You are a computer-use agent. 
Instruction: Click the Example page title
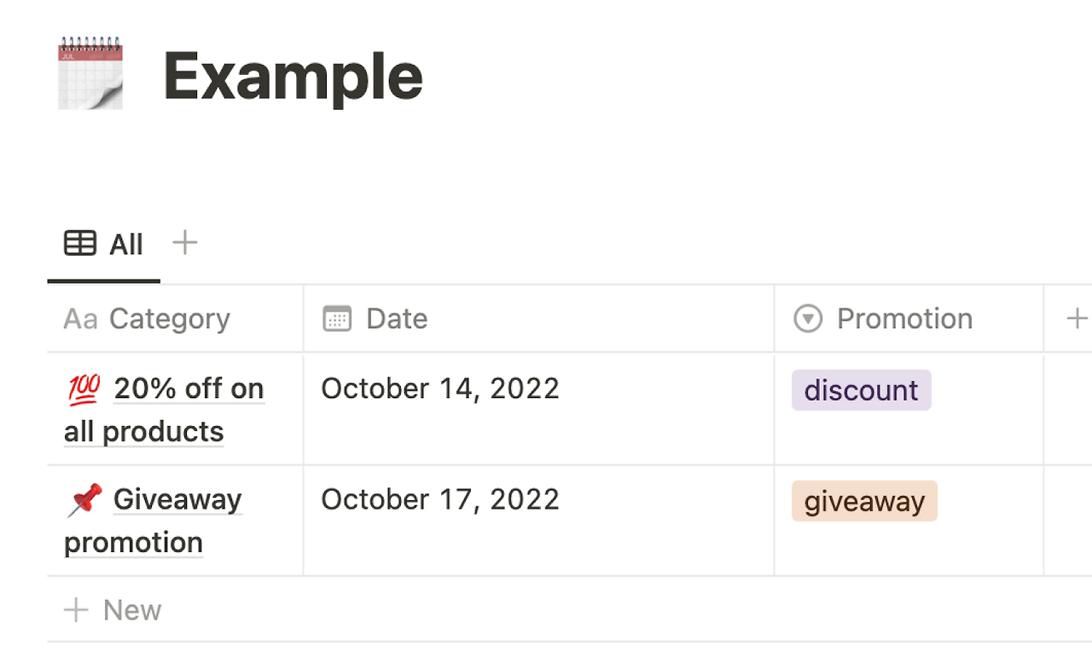[293, 77]
